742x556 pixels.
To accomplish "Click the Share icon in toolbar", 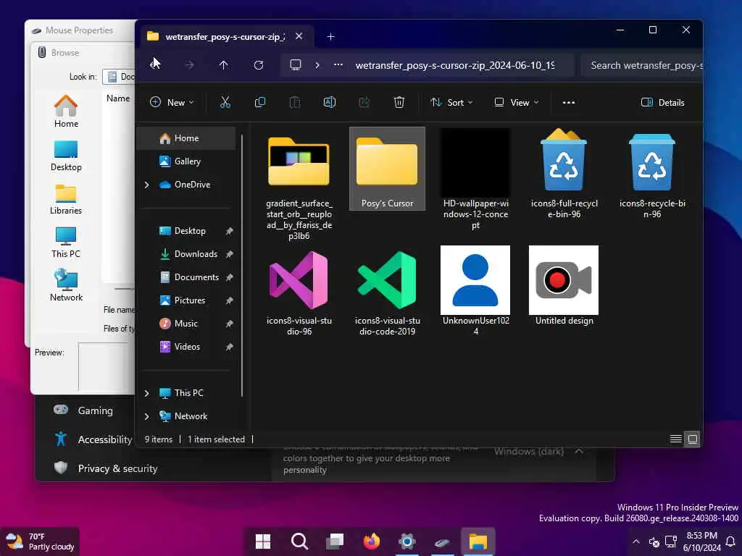I will [364, 102].
